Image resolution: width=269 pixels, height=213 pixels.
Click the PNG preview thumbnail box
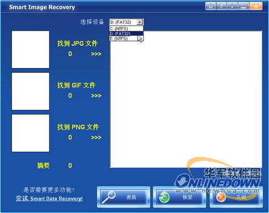coord(31,133)
